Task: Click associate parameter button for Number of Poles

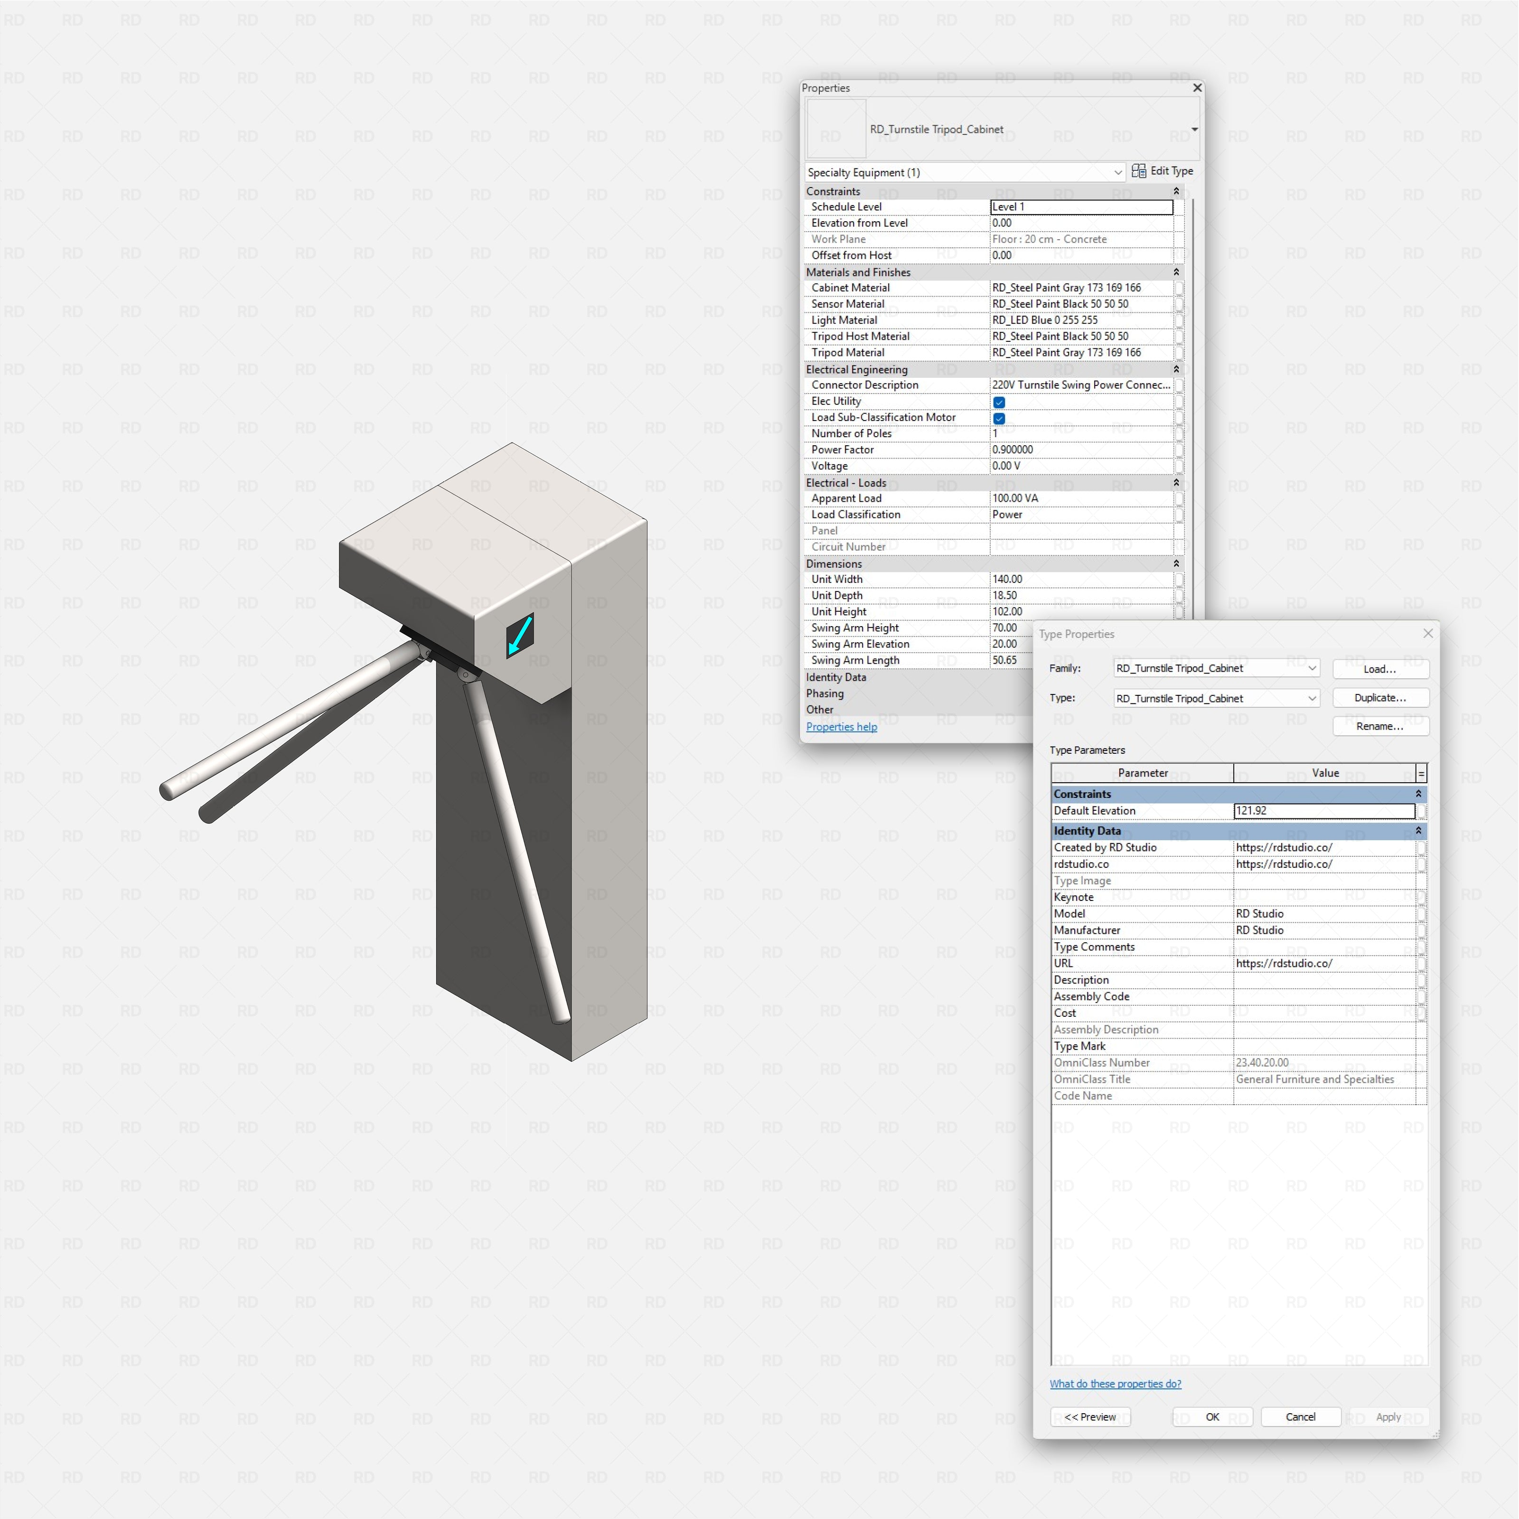Action: [x=1179, y=433]
